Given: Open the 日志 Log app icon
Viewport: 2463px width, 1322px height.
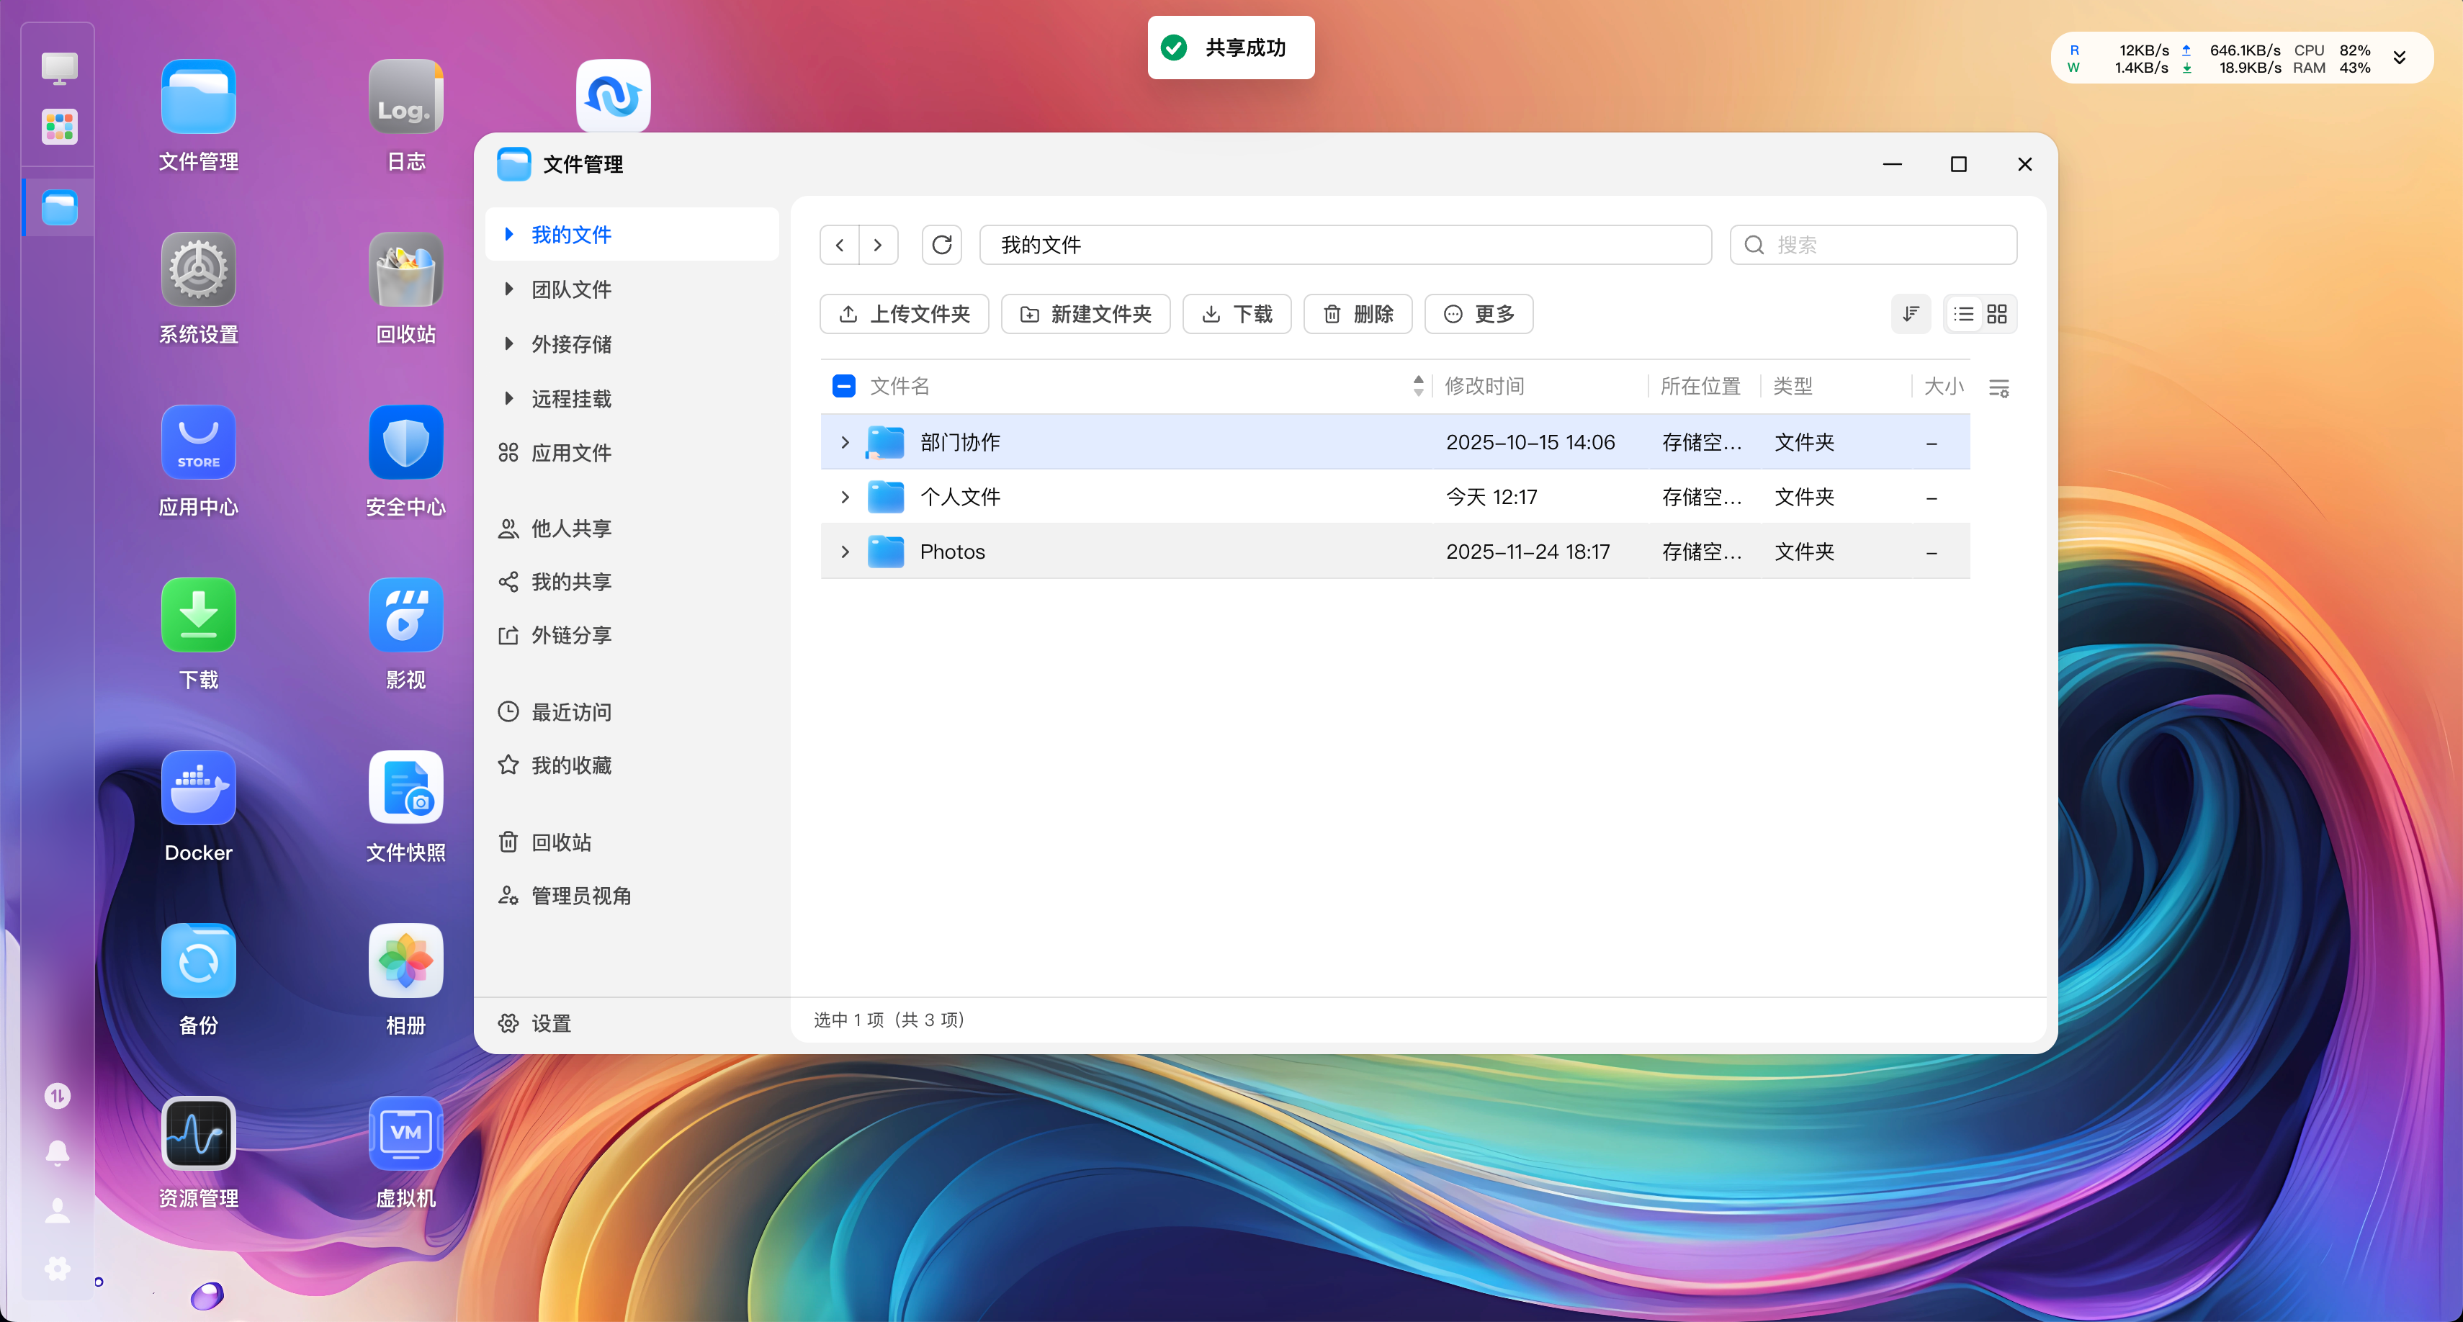Looking at the screenshot, I should (405, 97).
